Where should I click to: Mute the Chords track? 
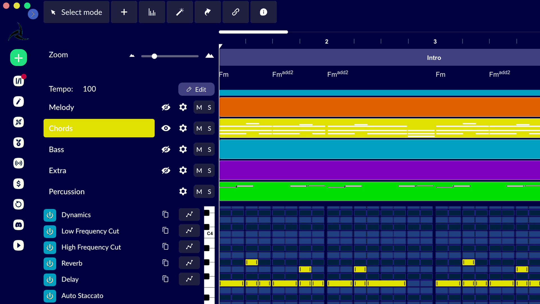click(x=199, y=128)
